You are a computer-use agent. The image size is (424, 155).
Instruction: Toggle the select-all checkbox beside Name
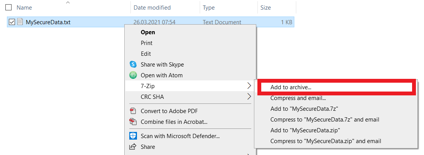(8, 8)
